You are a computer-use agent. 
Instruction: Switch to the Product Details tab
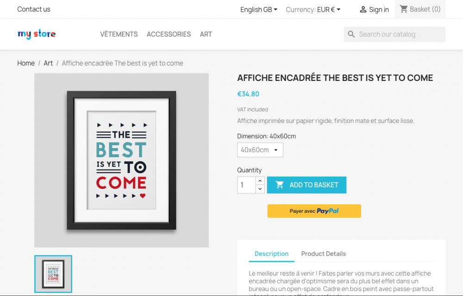[323, 253]
